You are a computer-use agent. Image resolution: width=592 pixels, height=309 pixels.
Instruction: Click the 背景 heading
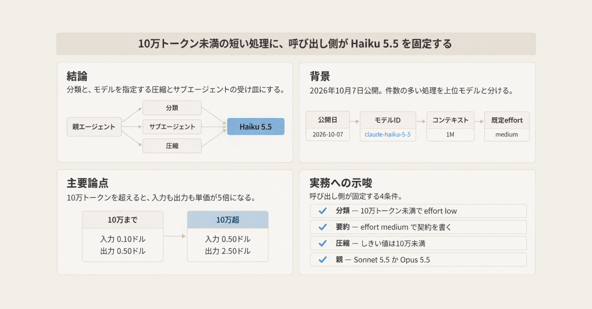320,76
